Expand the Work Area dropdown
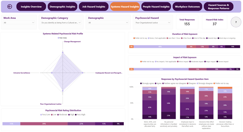 point(19,22)
